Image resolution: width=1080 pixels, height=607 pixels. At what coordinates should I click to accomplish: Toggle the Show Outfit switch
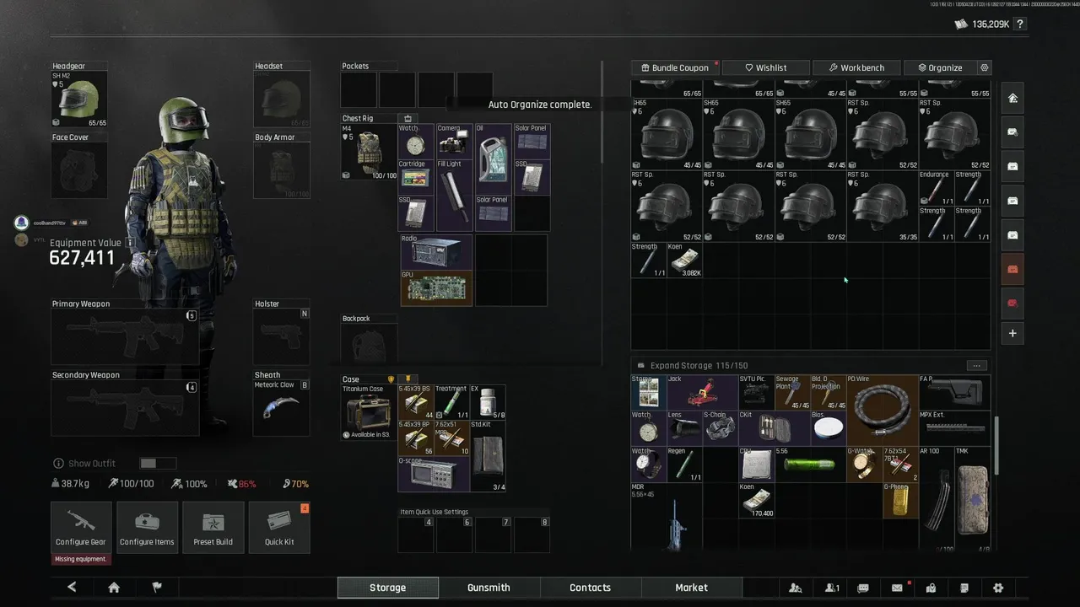[158, 464]
